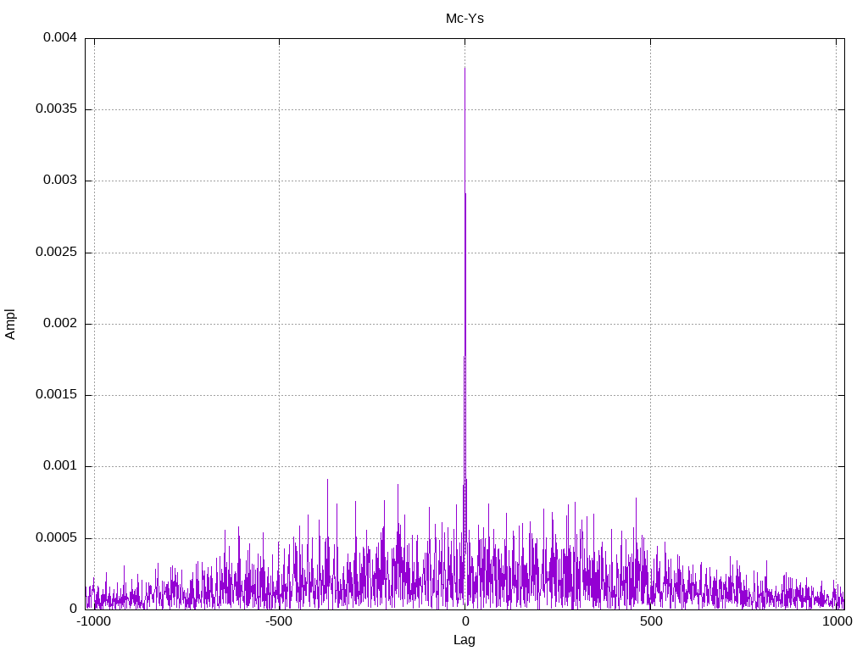
Task: Select the Lag x-axis label
Action: pyautogui.click(x=465, y=640)
